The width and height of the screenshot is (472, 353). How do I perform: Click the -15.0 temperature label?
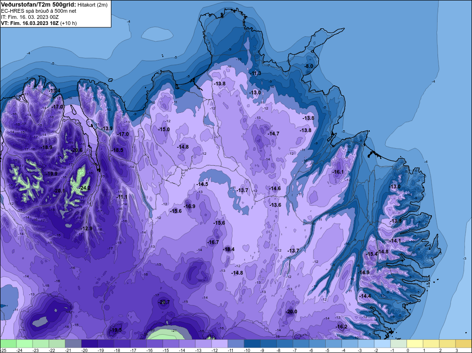point(164,129)
